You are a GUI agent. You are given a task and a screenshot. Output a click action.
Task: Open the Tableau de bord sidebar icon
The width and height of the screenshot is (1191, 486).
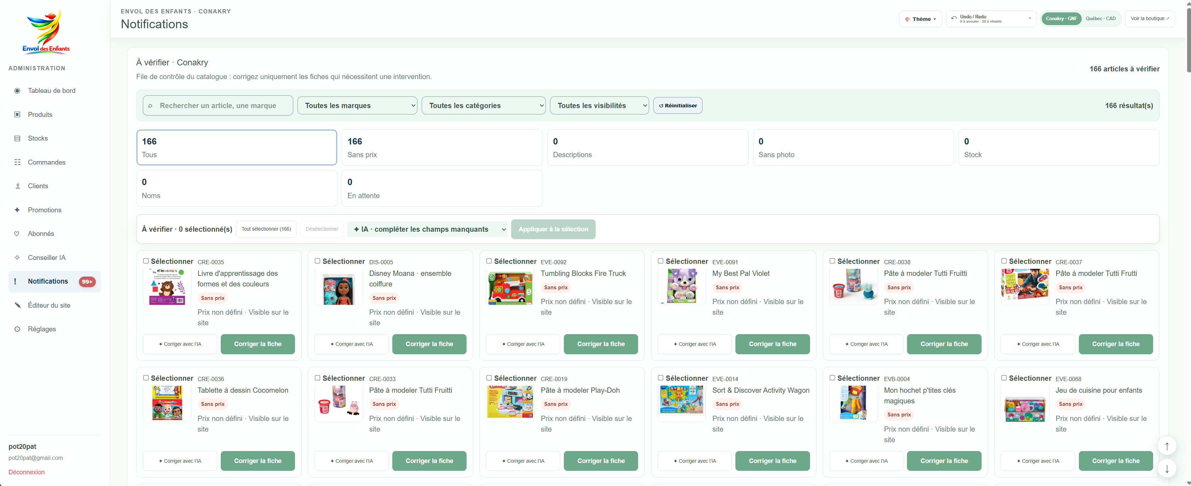[x=17, y=90]
